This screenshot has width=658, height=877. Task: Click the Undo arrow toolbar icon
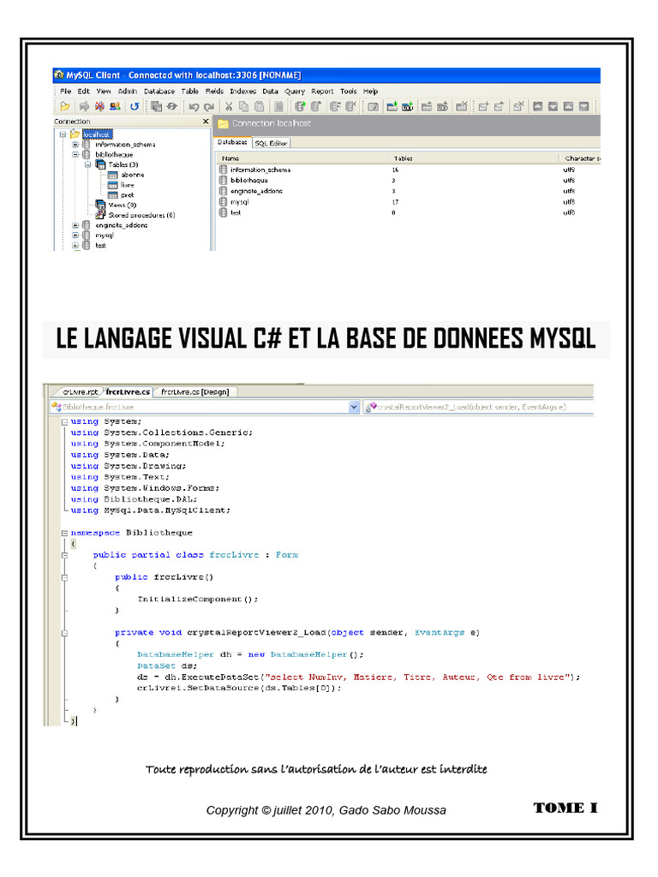click(x=194, y=106)
